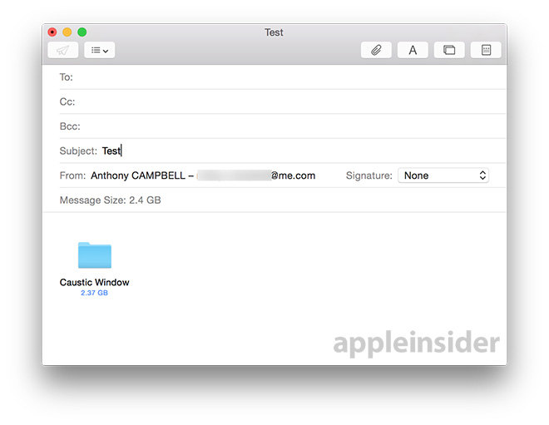Screen dimensions: 549x425
Task: Click the Caustic Window attachment name
Action: (95, 282)
